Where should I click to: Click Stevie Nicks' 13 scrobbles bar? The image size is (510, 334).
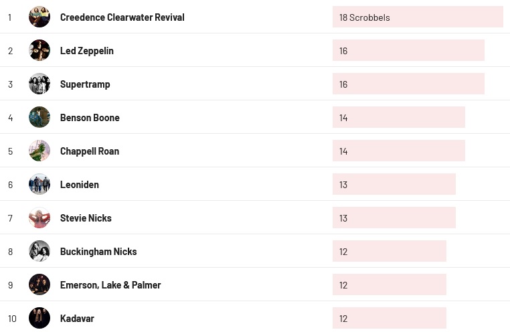pyautogui.click(x=394, y=218)
